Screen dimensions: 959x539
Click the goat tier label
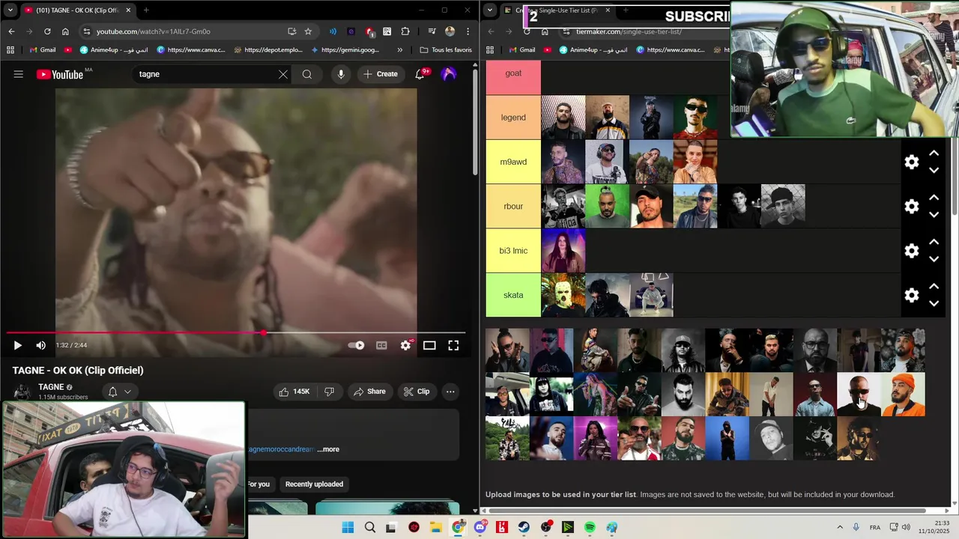coord(513,73)
